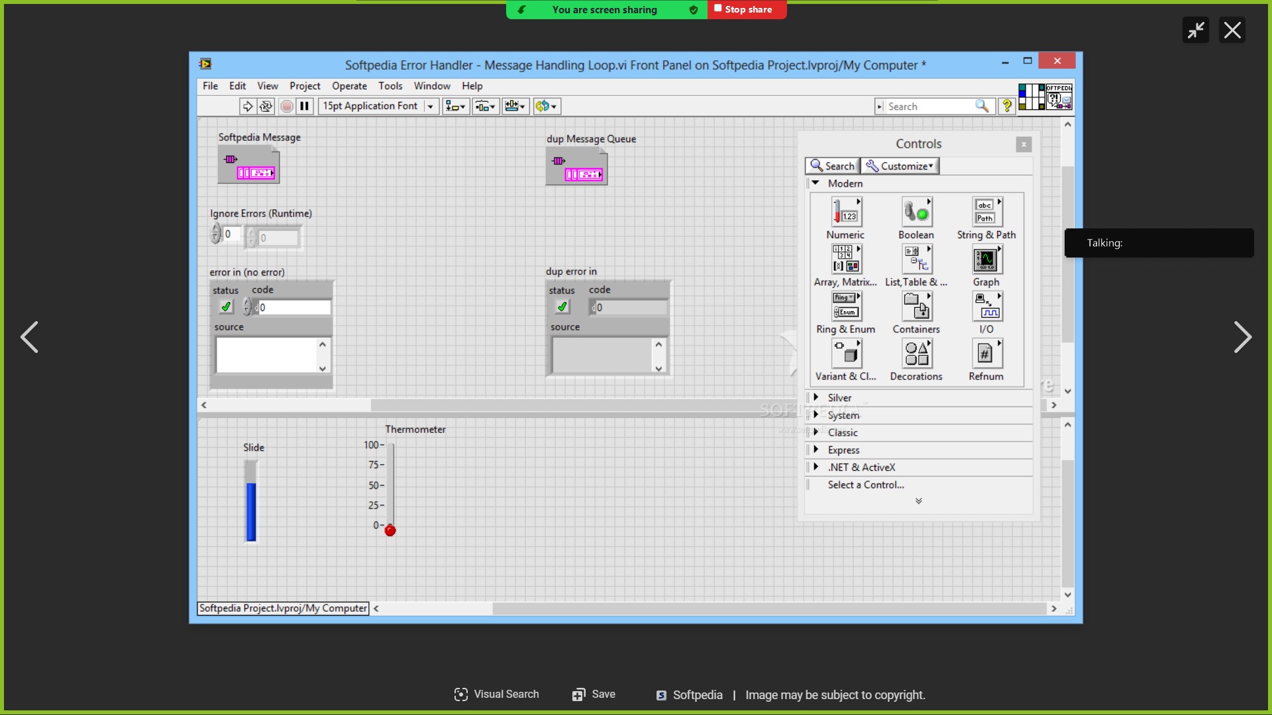Click the Stop share button
Image resolution: width=1272 pixels, height=715 pixels.
(x=747, y=10)
